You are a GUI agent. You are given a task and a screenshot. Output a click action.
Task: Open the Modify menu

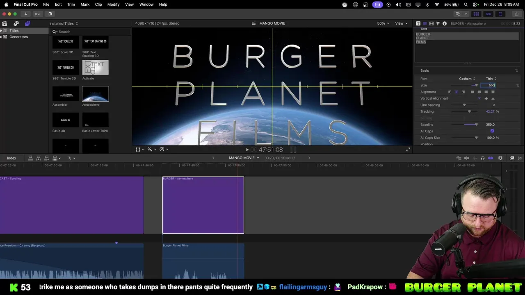[x=114, y=5]
